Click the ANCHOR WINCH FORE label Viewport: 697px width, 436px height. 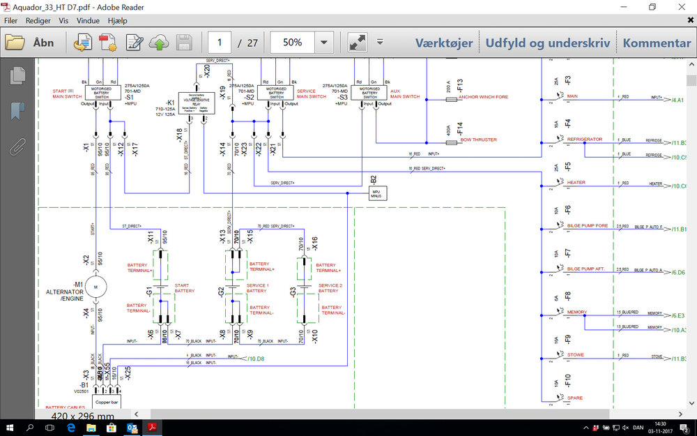coord(483,96)
